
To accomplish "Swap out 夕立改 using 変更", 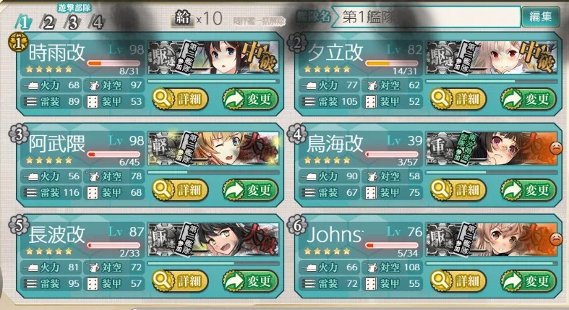I will tap(529, 98).
